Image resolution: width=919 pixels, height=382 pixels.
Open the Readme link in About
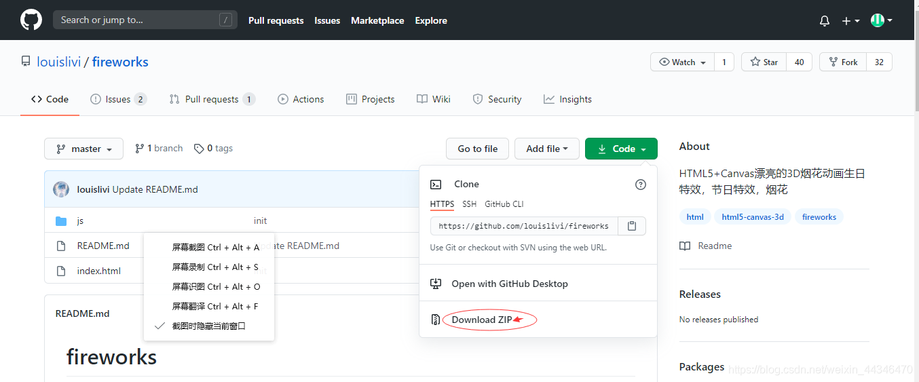pyautogui.click(x=706, y=246)
